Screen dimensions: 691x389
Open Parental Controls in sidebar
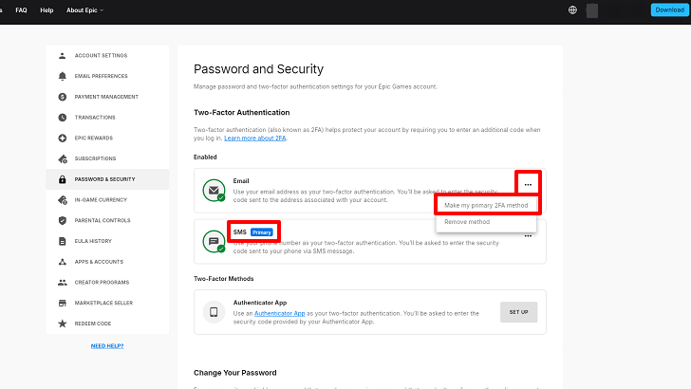103,220
